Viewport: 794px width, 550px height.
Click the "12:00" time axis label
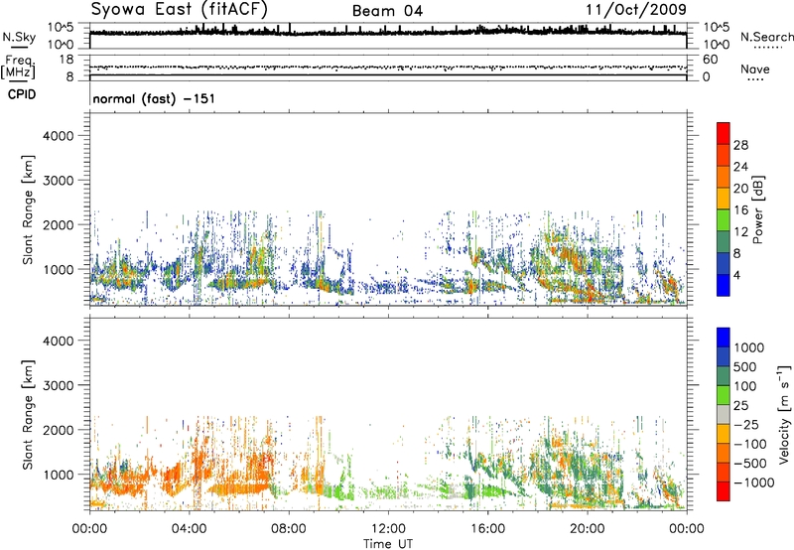388,529
